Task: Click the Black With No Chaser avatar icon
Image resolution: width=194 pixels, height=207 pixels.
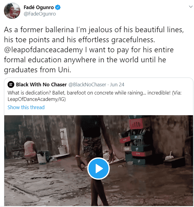Action: (x=11, y=84)
